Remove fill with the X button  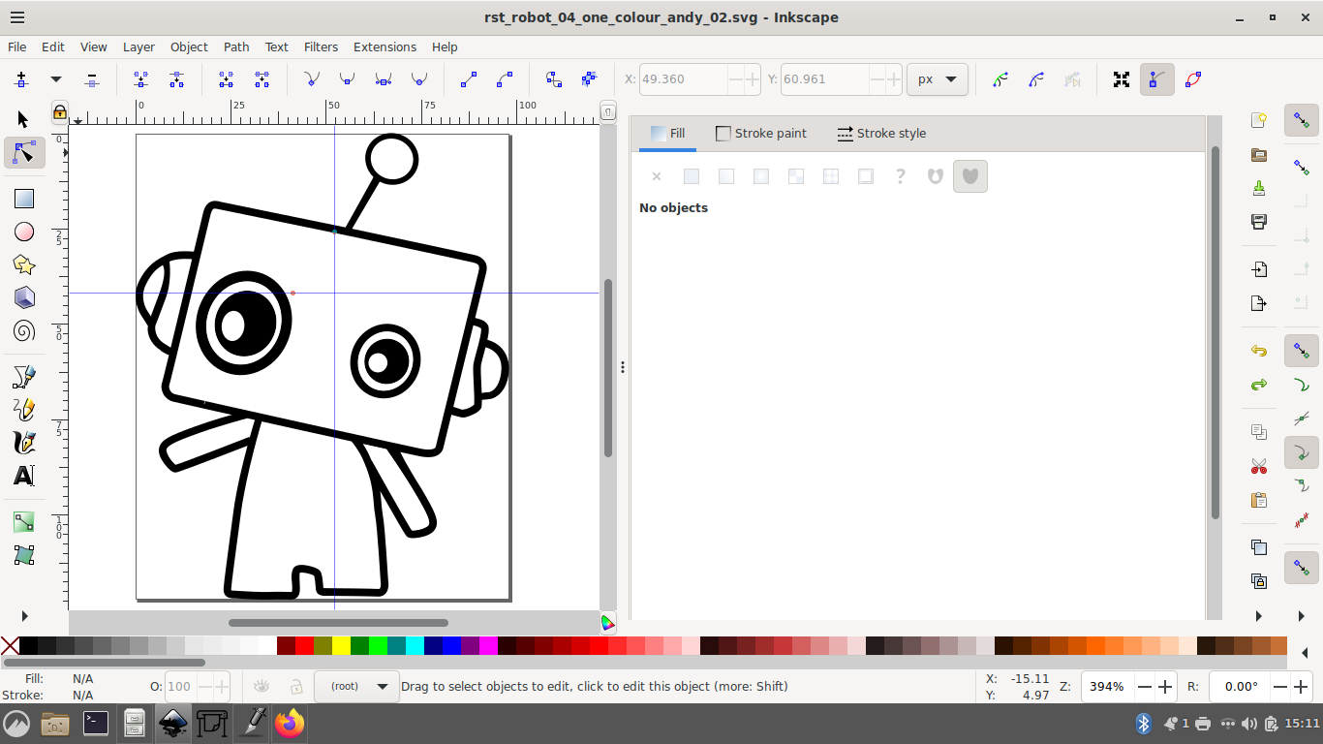[657, 176]
